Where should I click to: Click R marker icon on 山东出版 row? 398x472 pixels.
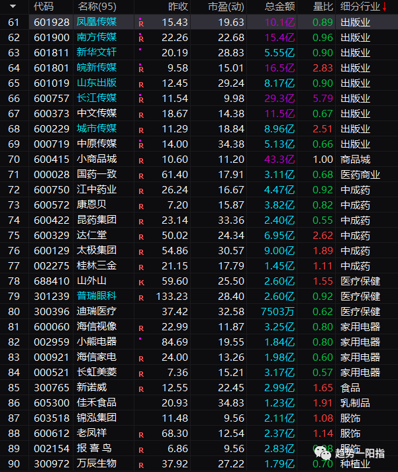(141, 85)
